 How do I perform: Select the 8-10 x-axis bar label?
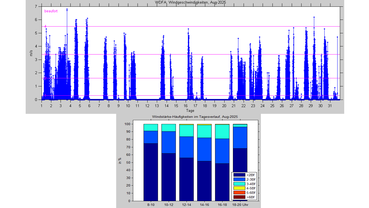click(151, 205)
